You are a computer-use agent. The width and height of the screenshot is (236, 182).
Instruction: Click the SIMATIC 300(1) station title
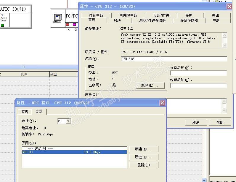pos(13,9)
